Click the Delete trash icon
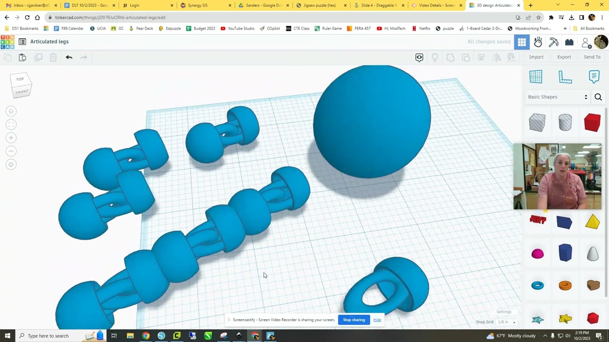This screenshot has height=342, width=609. point(53,57)
